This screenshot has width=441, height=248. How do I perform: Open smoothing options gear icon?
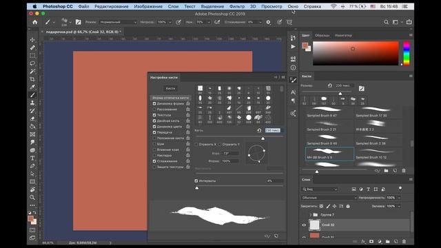coord(268,22)
